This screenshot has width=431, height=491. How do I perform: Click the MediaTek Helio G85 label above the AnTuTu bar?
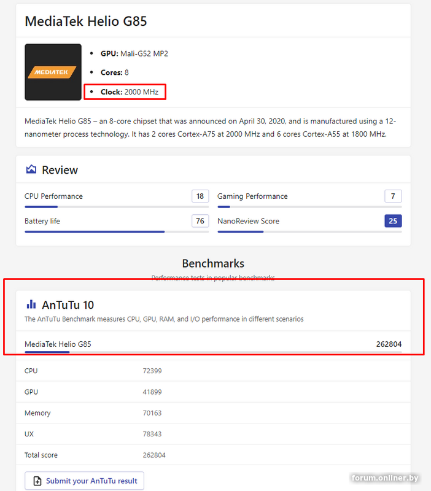coord(58,344)
